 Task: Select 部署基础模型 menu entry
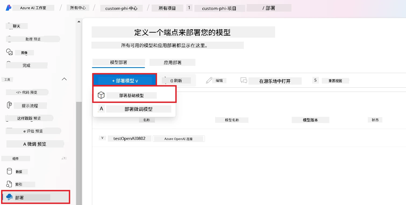[134, 95]
